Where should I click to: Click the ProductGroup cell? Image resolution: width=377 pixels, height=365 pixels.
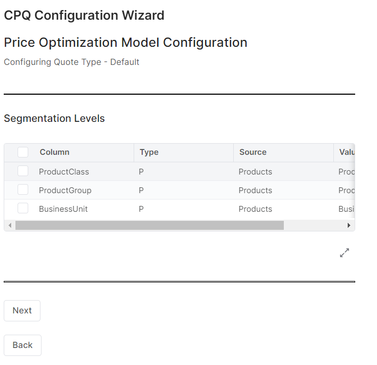point(65,190)
